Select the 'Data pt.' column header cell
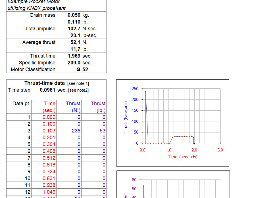 click(x=21, y=104)
